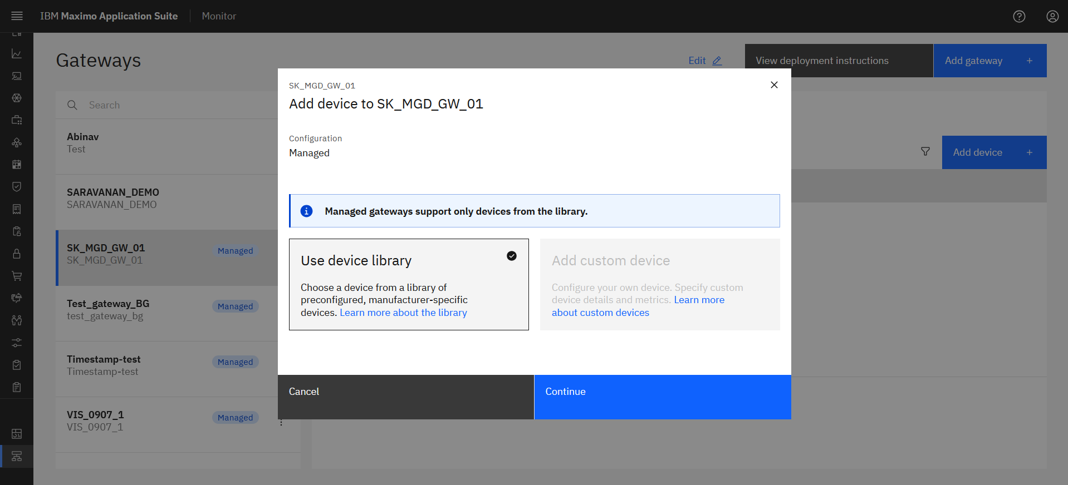
Task: Click View deployment instructions button
Action: [x=839, y=61]
